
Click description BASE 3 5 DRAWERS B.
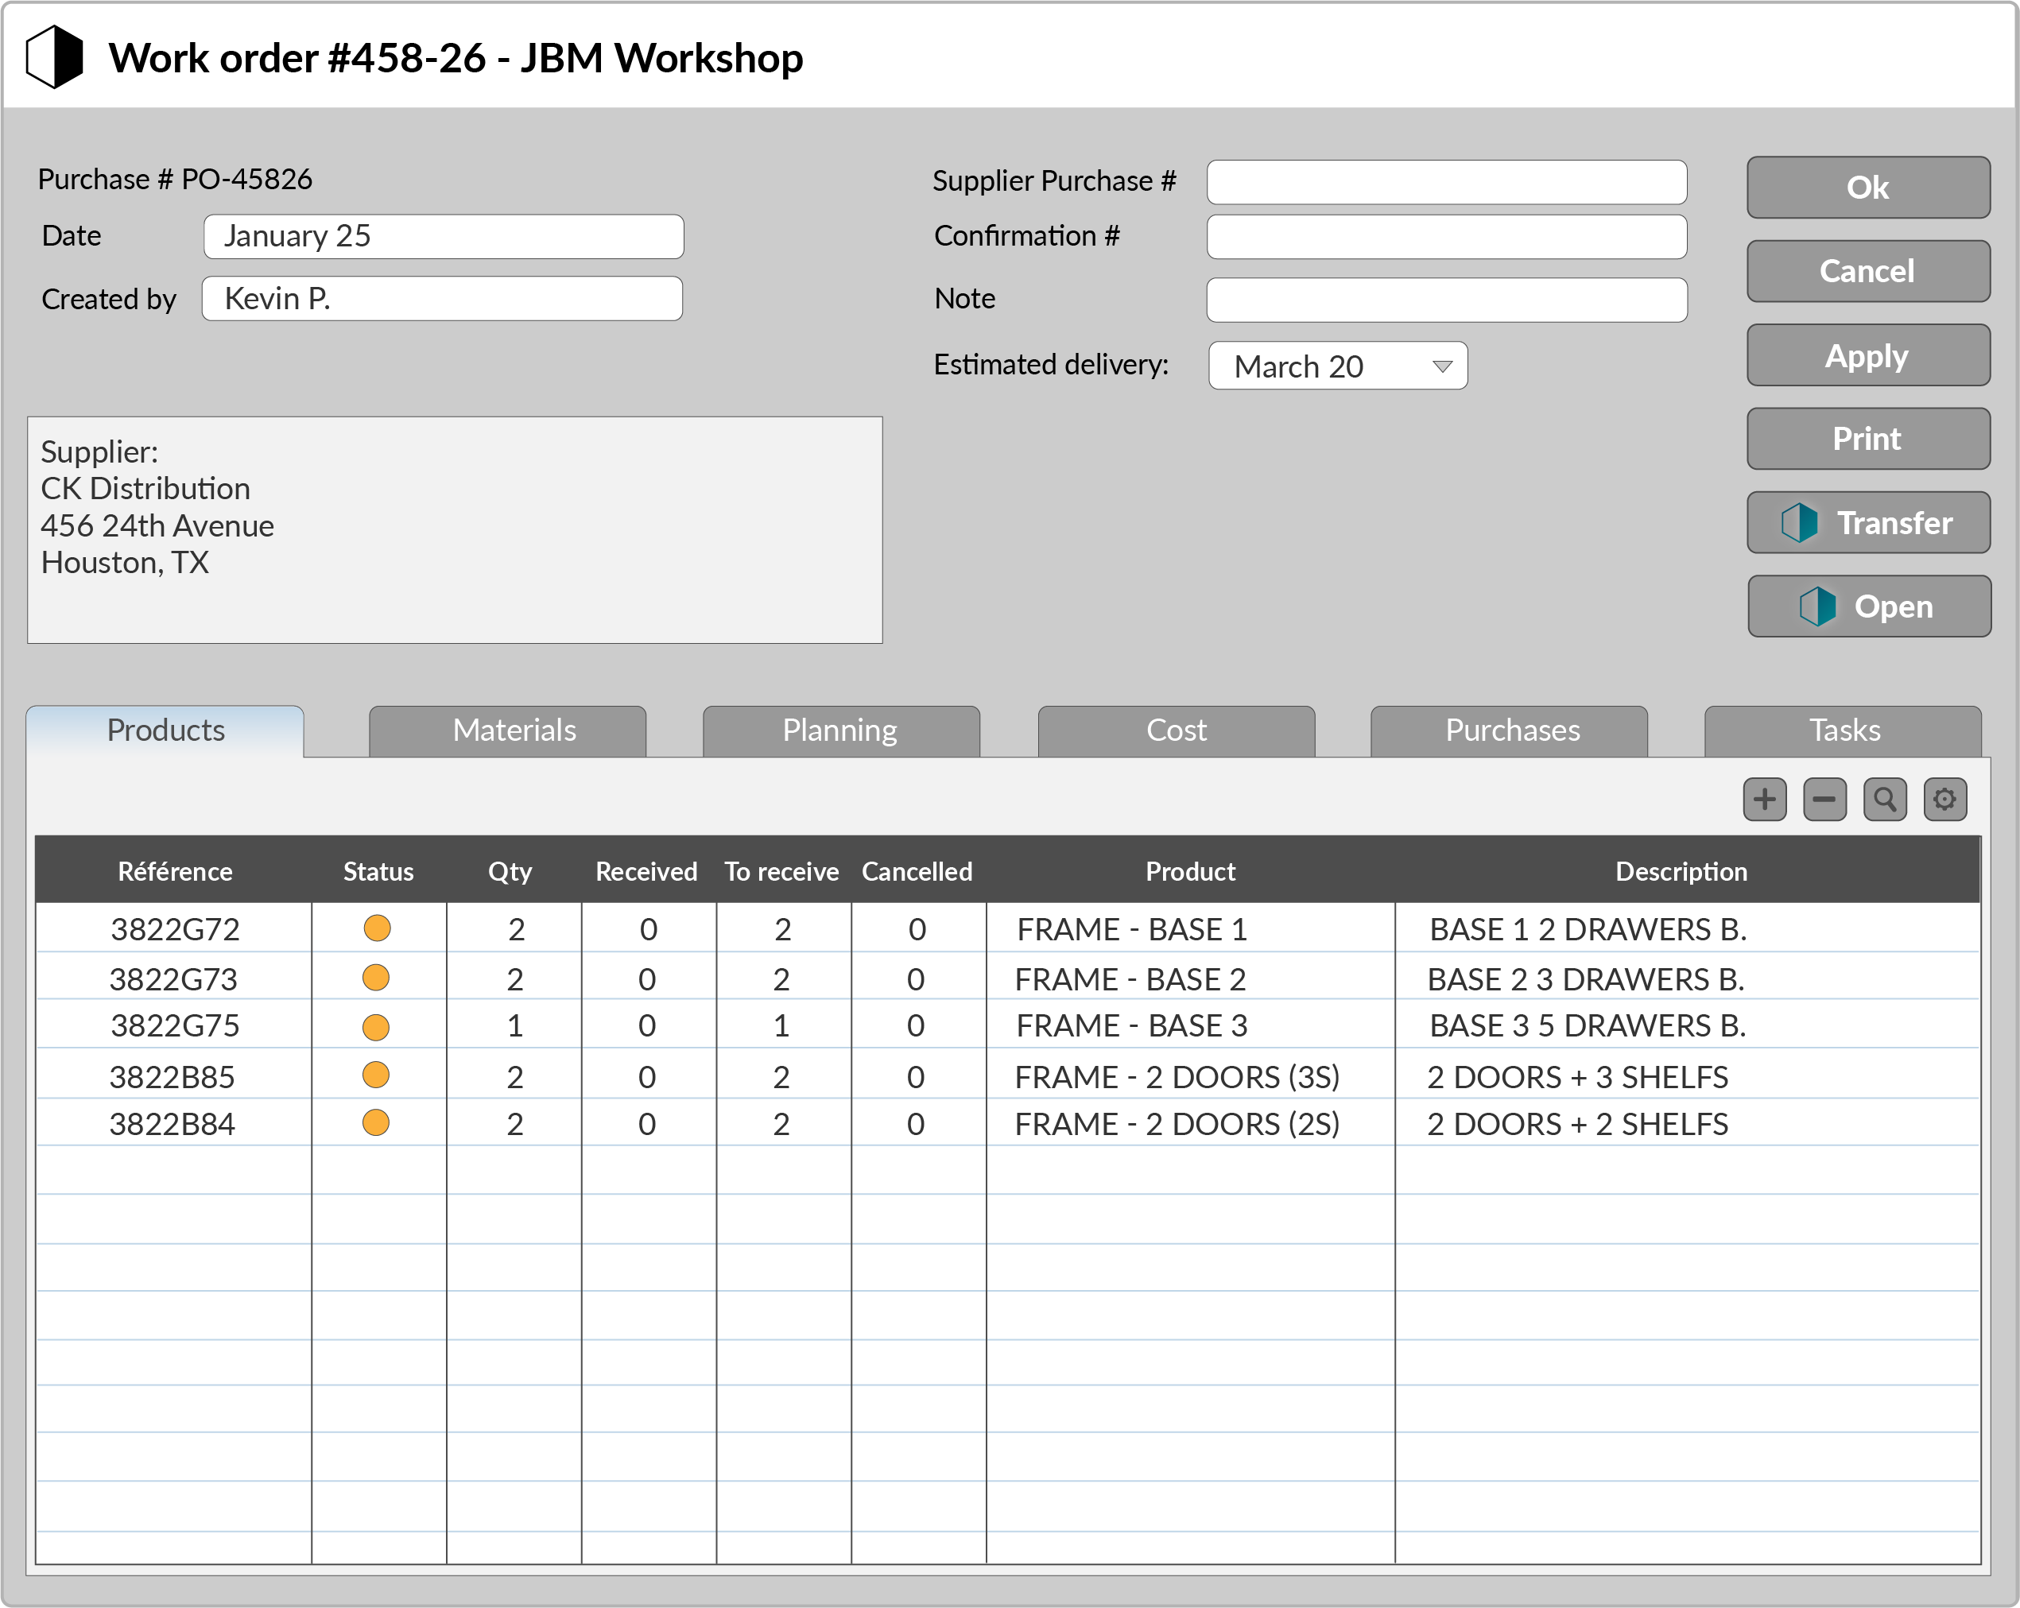(1588, 1026)
